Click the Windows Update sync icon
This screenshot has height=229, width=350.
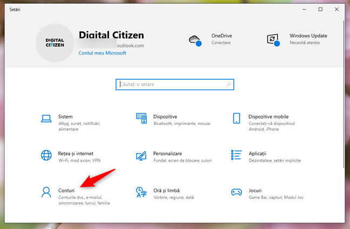coord(272,39)
